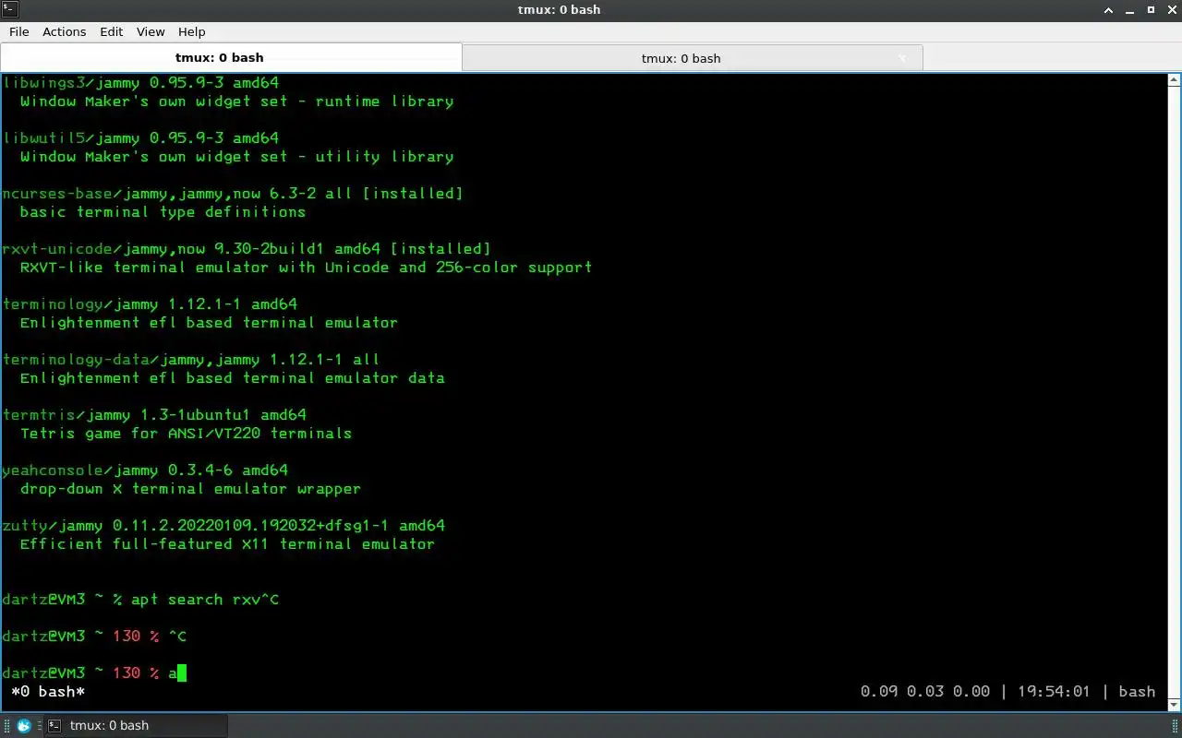The width and height of the screenshot is (1182, 738).
Task: Click the ncurses-base/jammy package line
Action: (233, 193)
